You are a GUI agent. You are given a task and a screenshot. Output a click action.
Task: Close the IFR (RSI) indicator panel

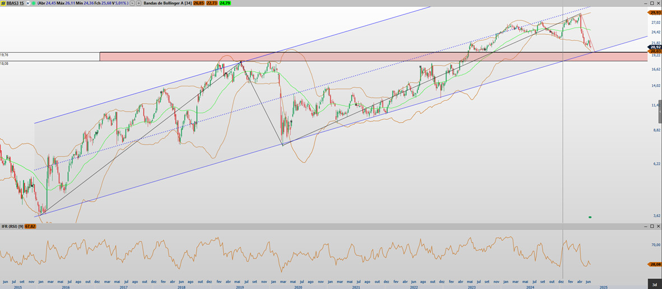tap(658, 226)
